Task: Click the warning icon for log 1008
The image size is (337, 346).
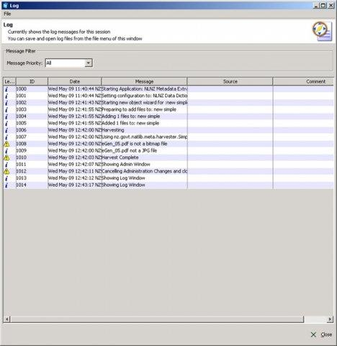Action: click(x=6, y=144)
